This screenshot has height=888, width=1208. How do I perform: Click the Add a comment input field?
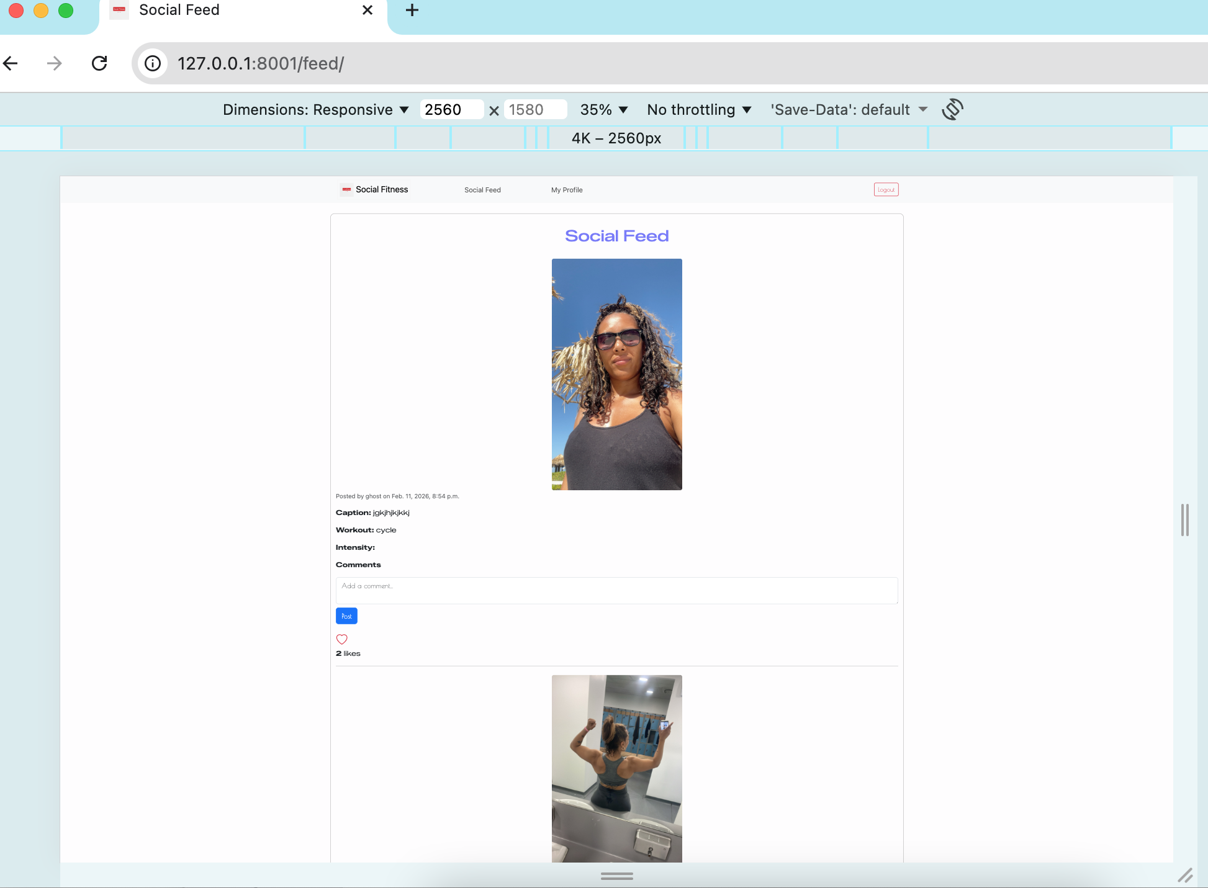coord(616,590)
